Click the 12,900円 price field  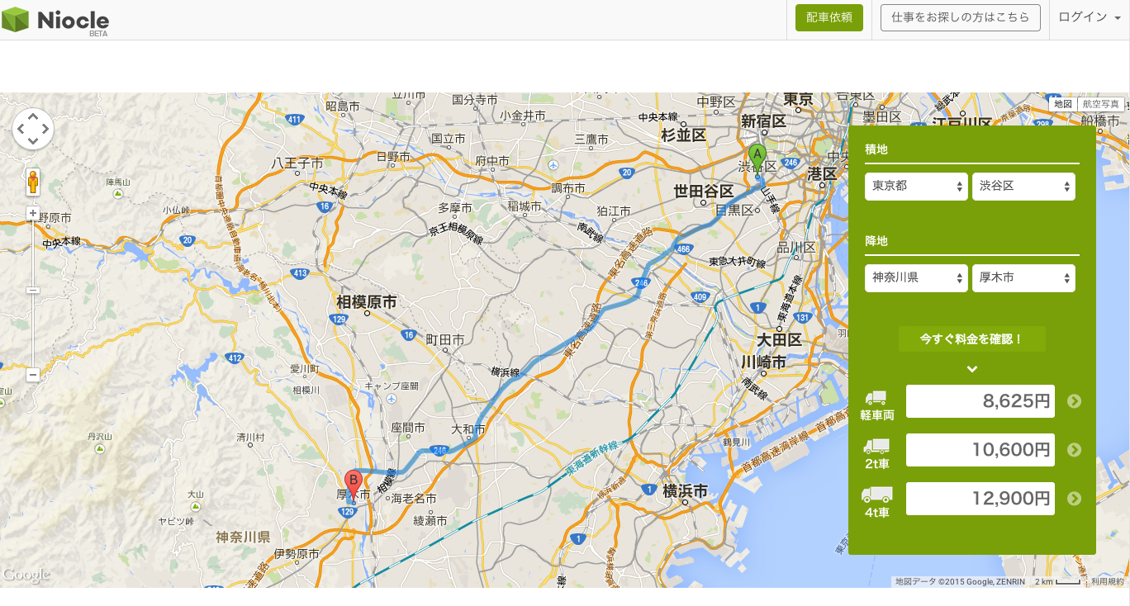pyautogui.click(x=980, y=499)
